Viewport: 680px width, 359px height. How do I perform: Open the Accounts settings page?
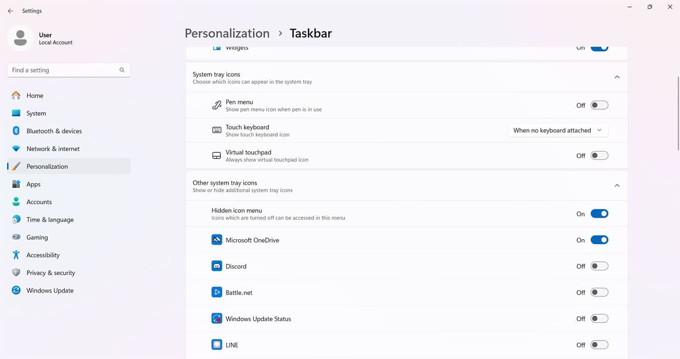pos(39,201)
